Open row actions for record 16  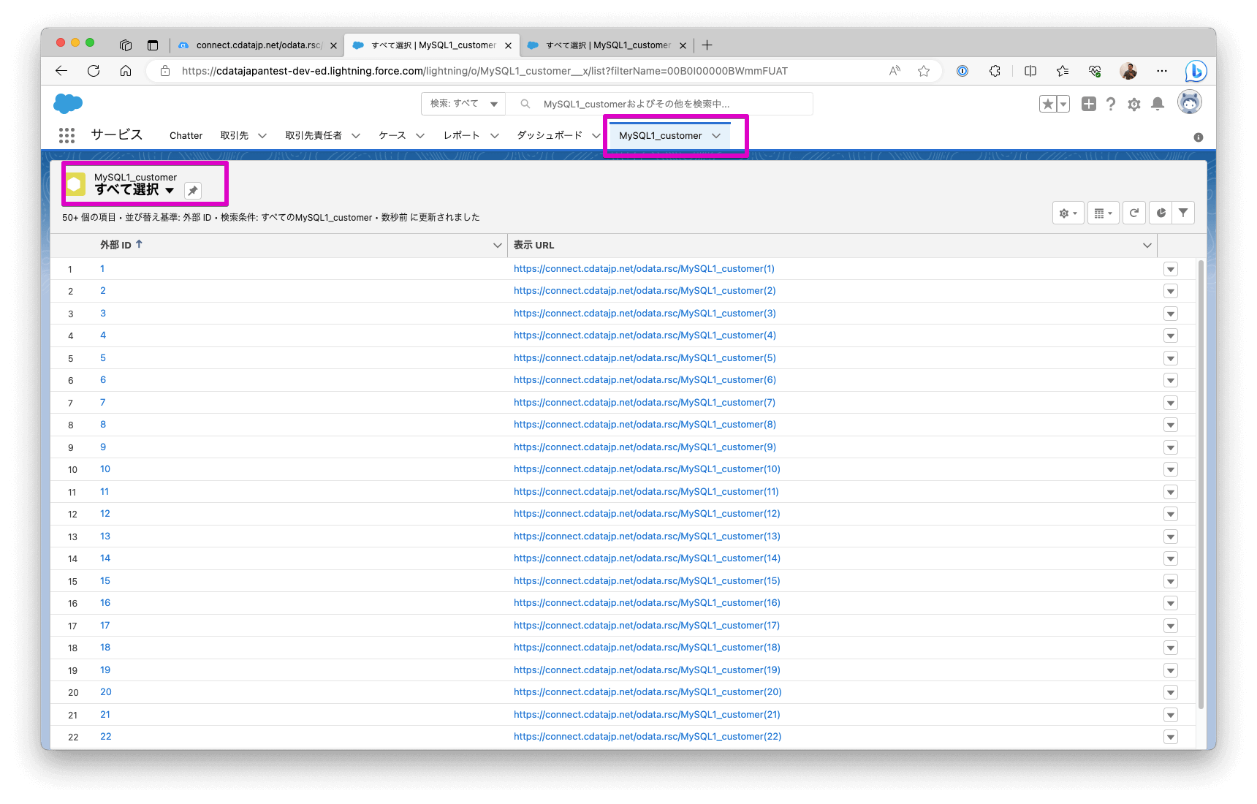click(x=1171, y=603)
